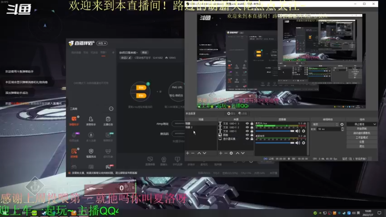386x217 pixels.
Task: Adjust 麦克风/Aux volume slider
Action: coord(275,131)
